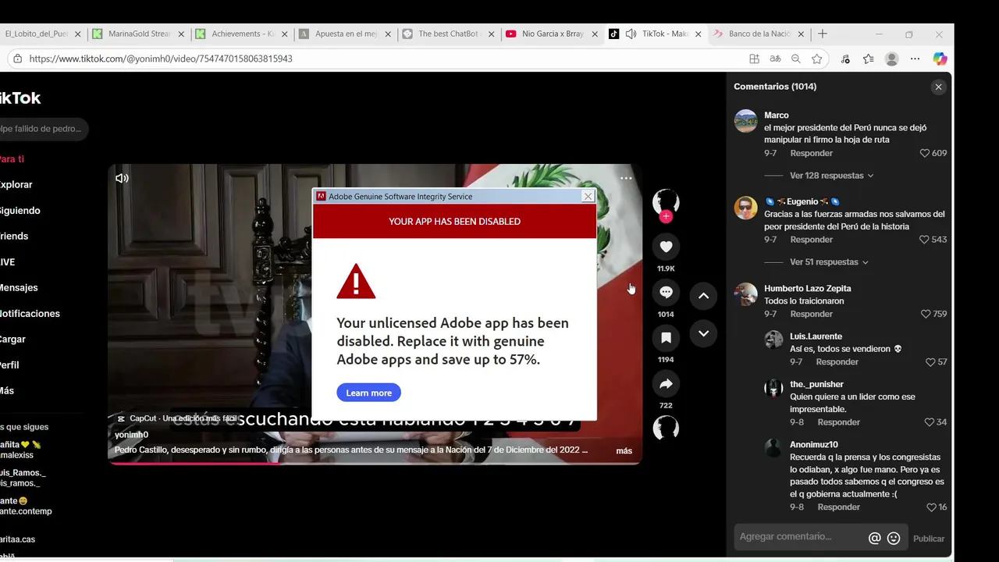Open the Explorar section
The width and height of the screenshot is (999, 562).
pos(16,184)
